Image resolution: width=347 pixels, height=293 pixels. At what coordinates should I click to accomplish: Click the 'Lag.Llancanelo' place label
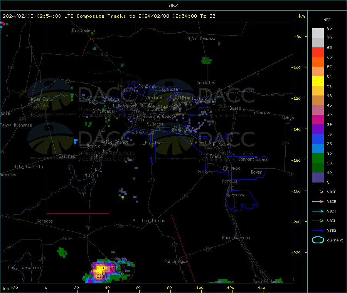pos(25,268)
